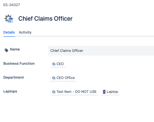Open the CEO business function object
The height and width of the screenshot is (122, 154).
(58, 64)
